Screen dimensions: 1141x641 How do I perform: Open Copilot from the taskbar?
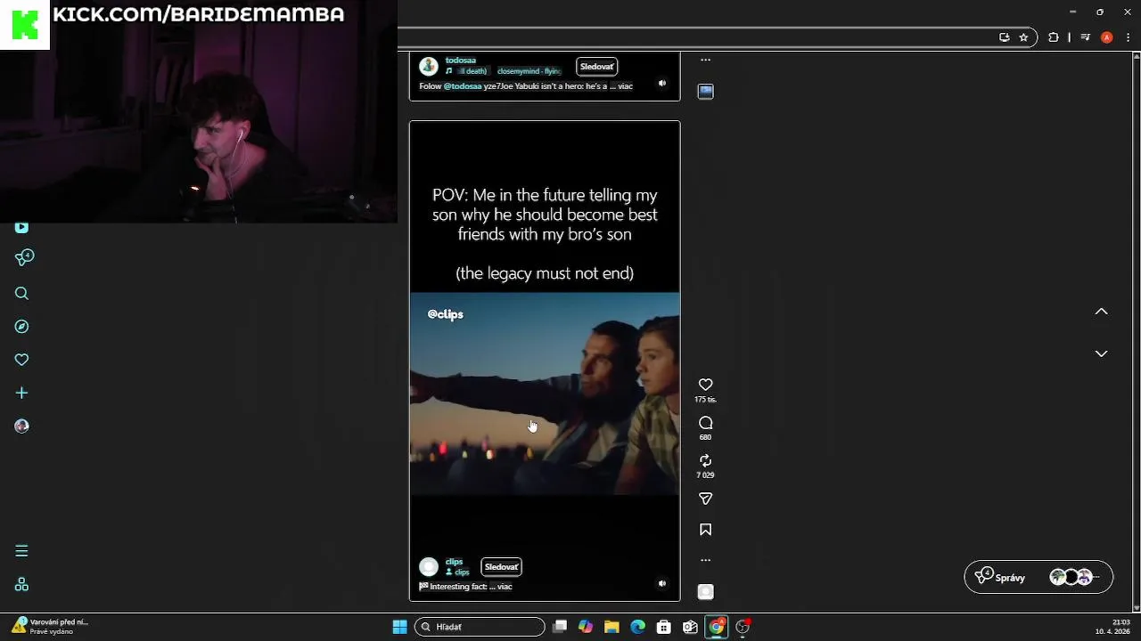click(x=586, y=627)
